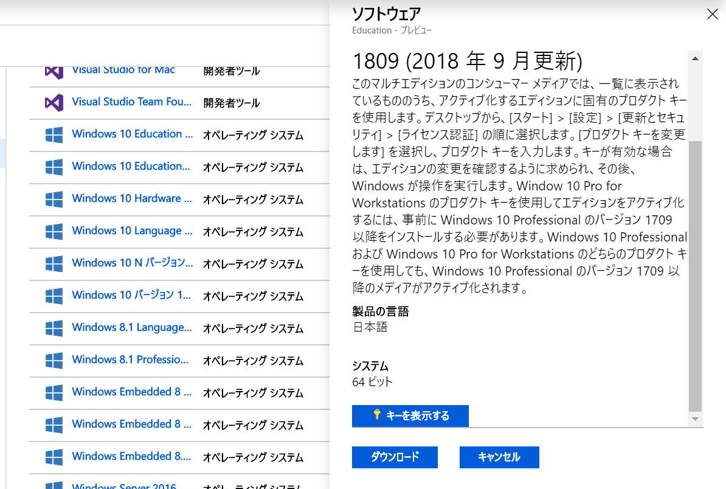The image size is (726, 489).
Task: Click the Windows logo beside Windows 10 バージョン 1...
Action: [54, 296]
